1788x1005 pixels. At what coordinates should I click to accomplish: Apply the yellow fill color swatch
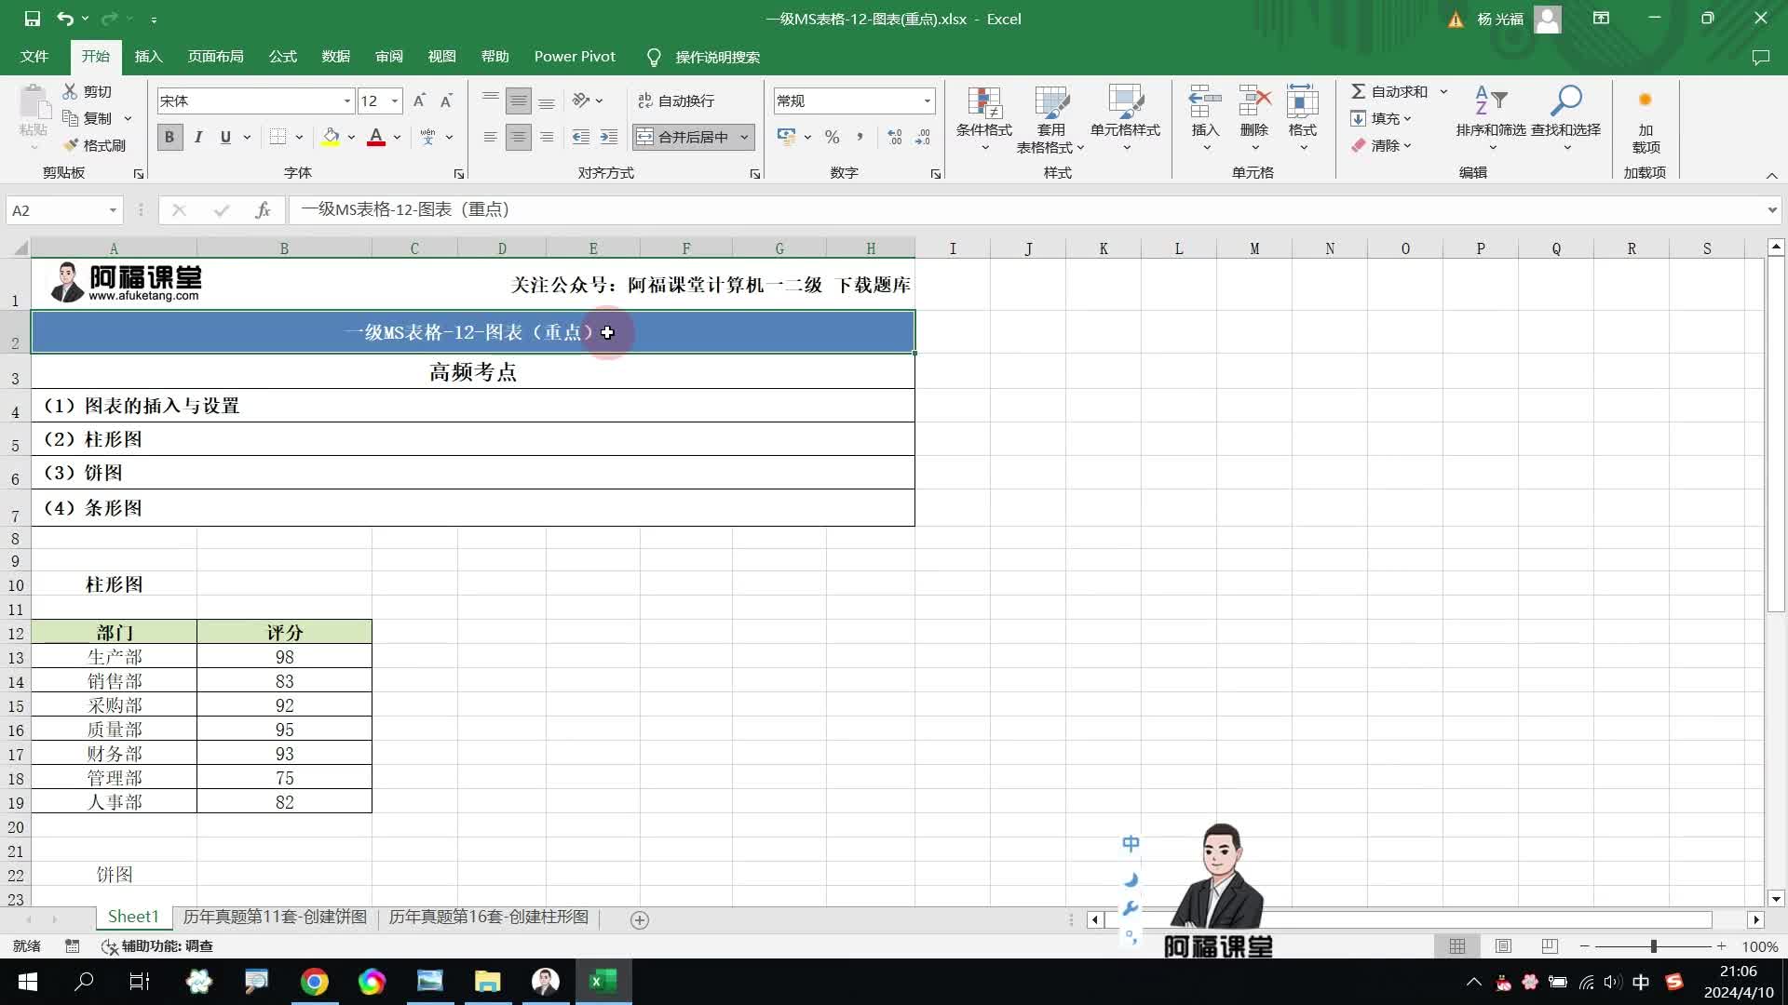click(x=331, y=137)
